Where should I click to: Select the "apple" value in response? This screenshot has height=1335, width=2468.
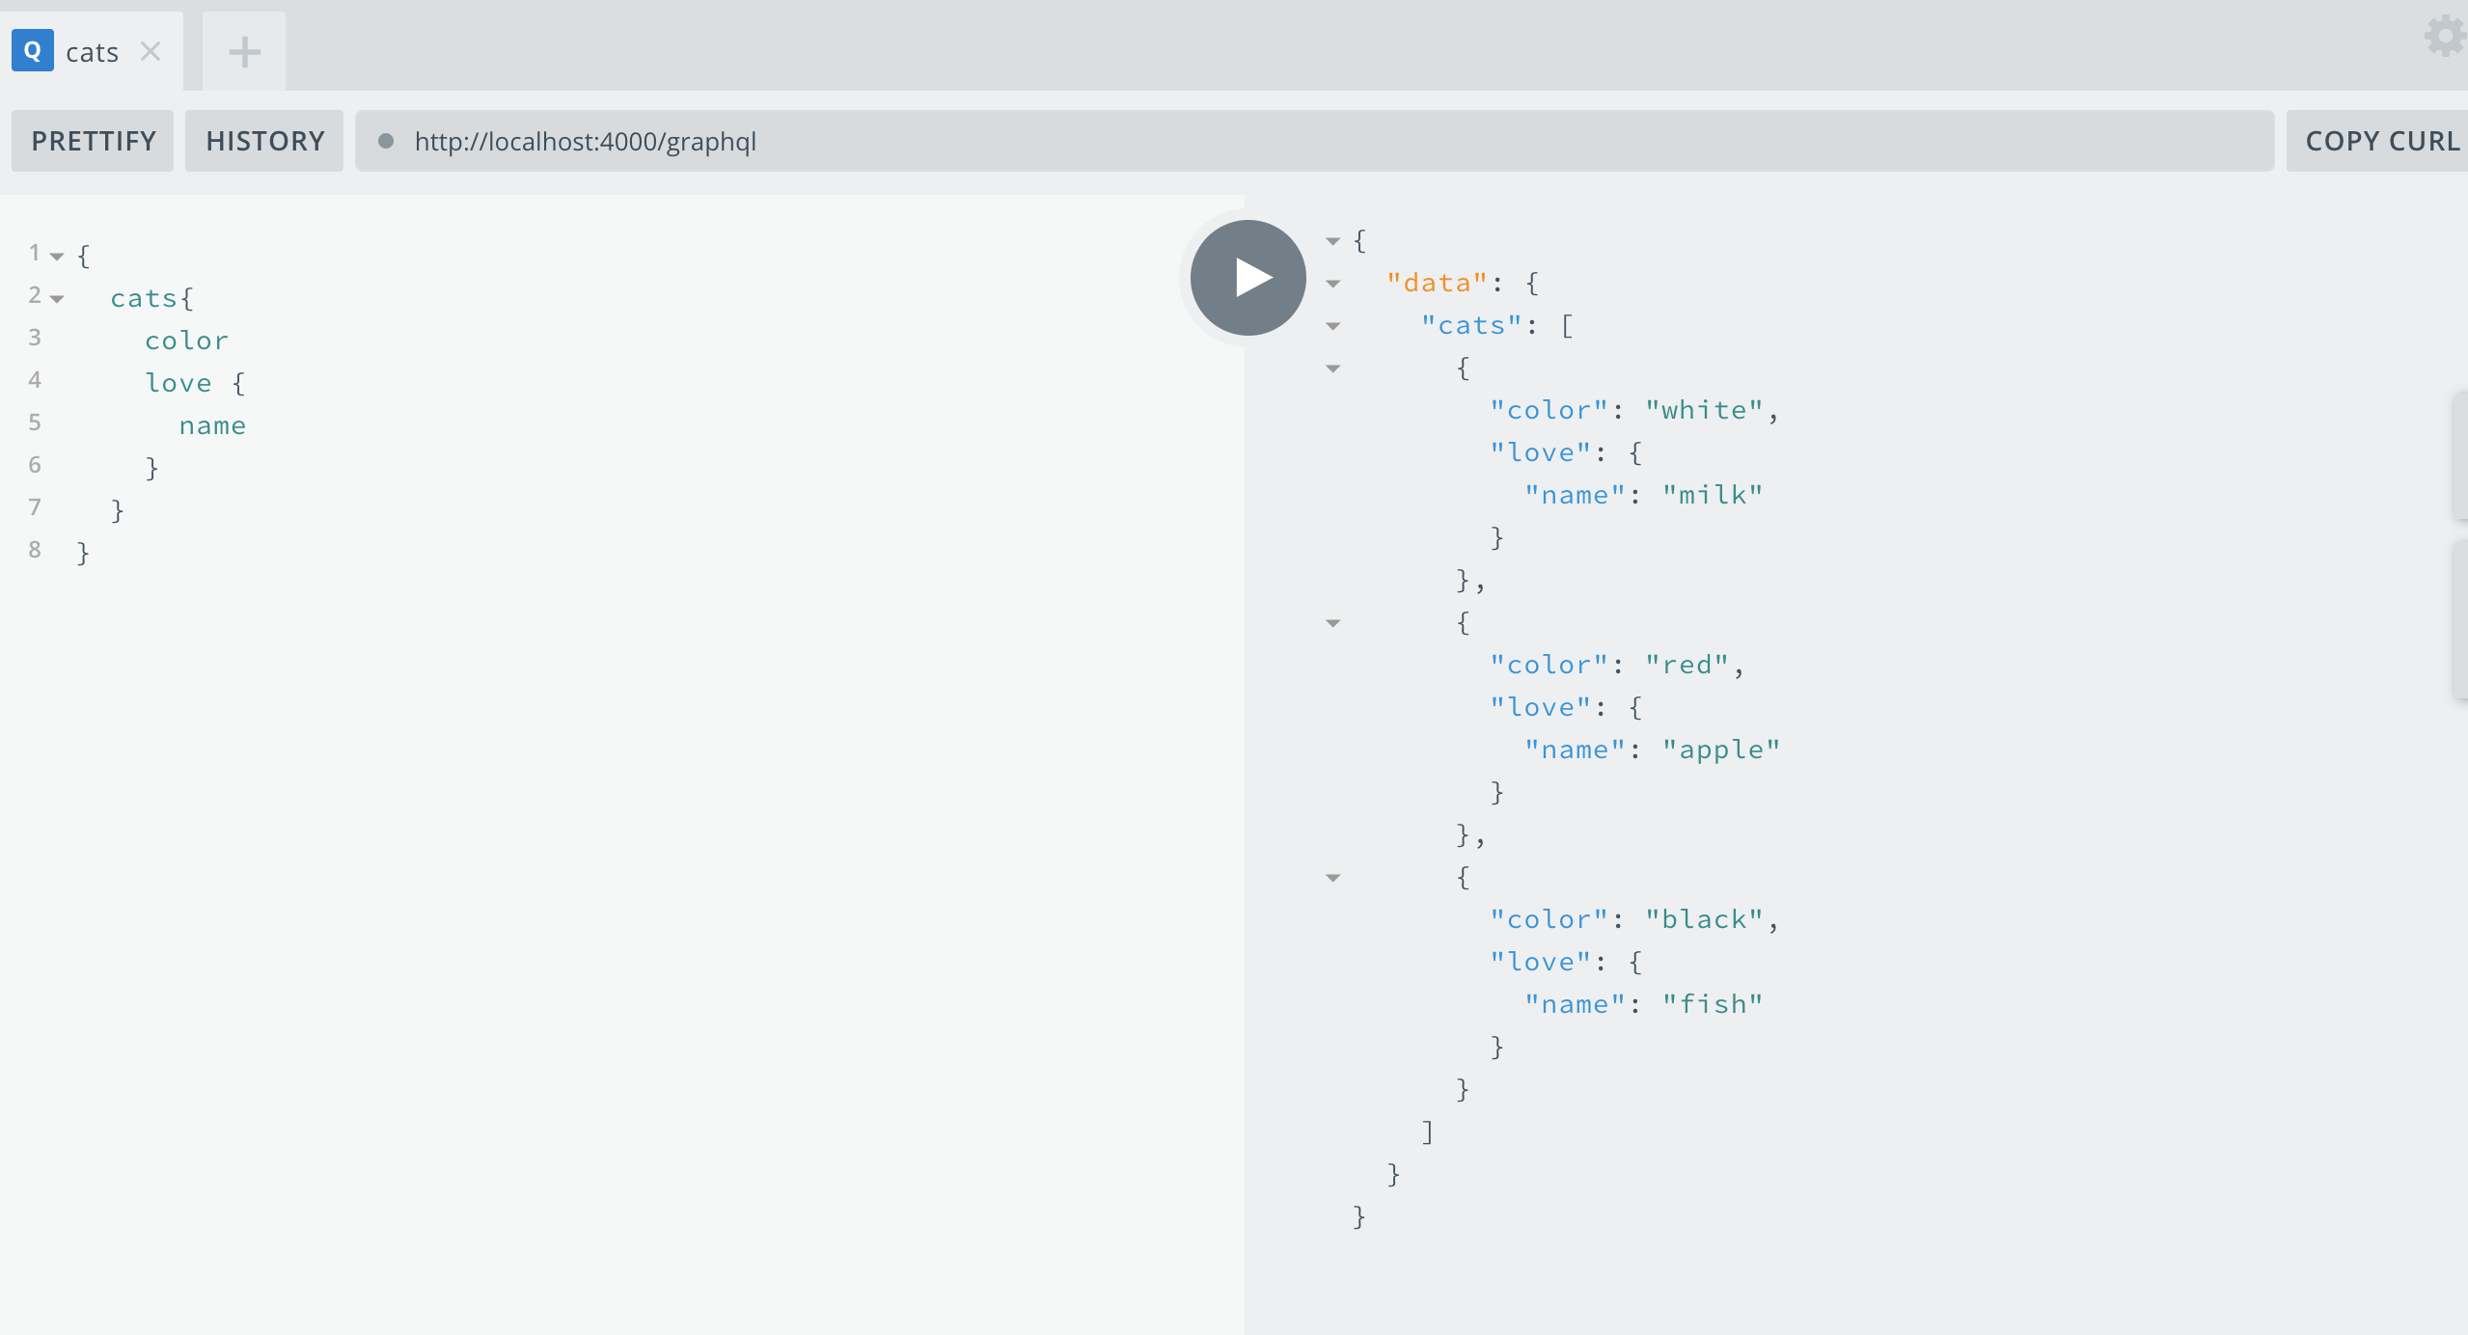tap(1720, 749)
